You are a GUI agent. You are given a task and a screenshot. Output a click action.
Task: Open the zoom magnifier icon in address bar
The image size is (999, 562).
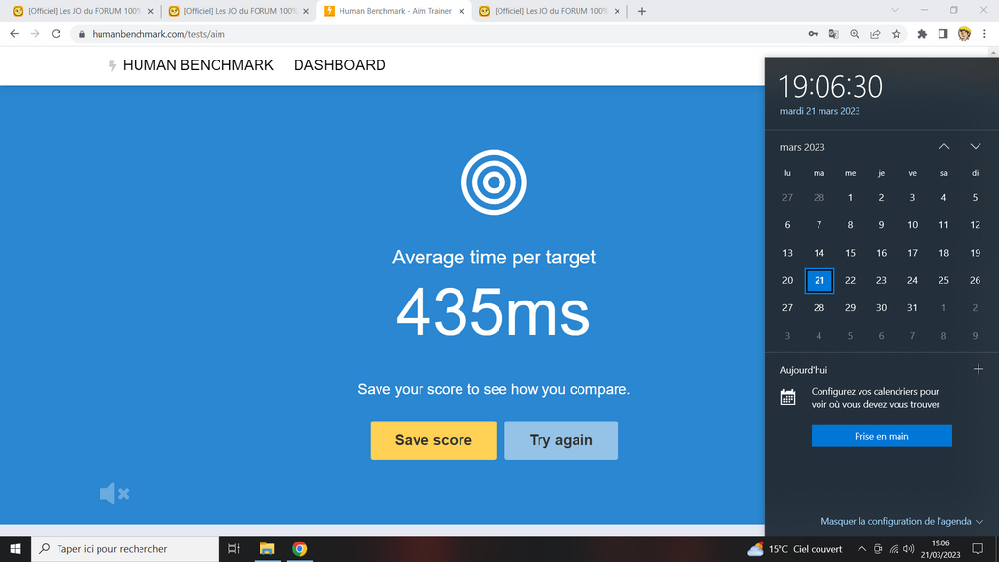click(x=855, y=34)
